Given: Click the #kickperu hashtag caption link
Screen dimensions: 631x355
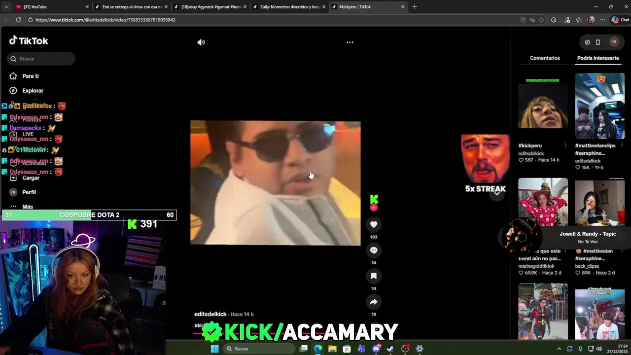Looking at the screenshot, I should coord(200,325).
